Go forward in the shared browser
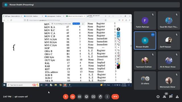Viewport: 182px width, 102px height. pos(8,20)
